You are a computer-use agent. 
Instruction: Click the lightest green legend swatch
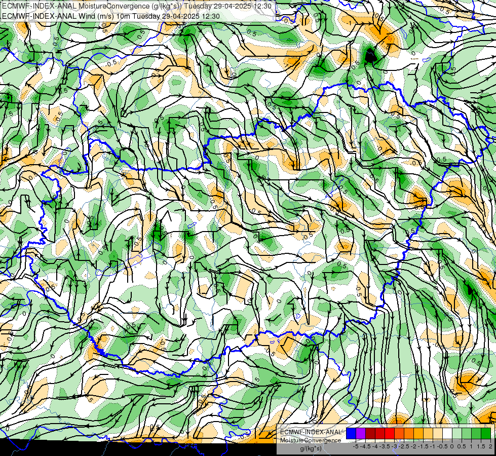coord(457,433)
